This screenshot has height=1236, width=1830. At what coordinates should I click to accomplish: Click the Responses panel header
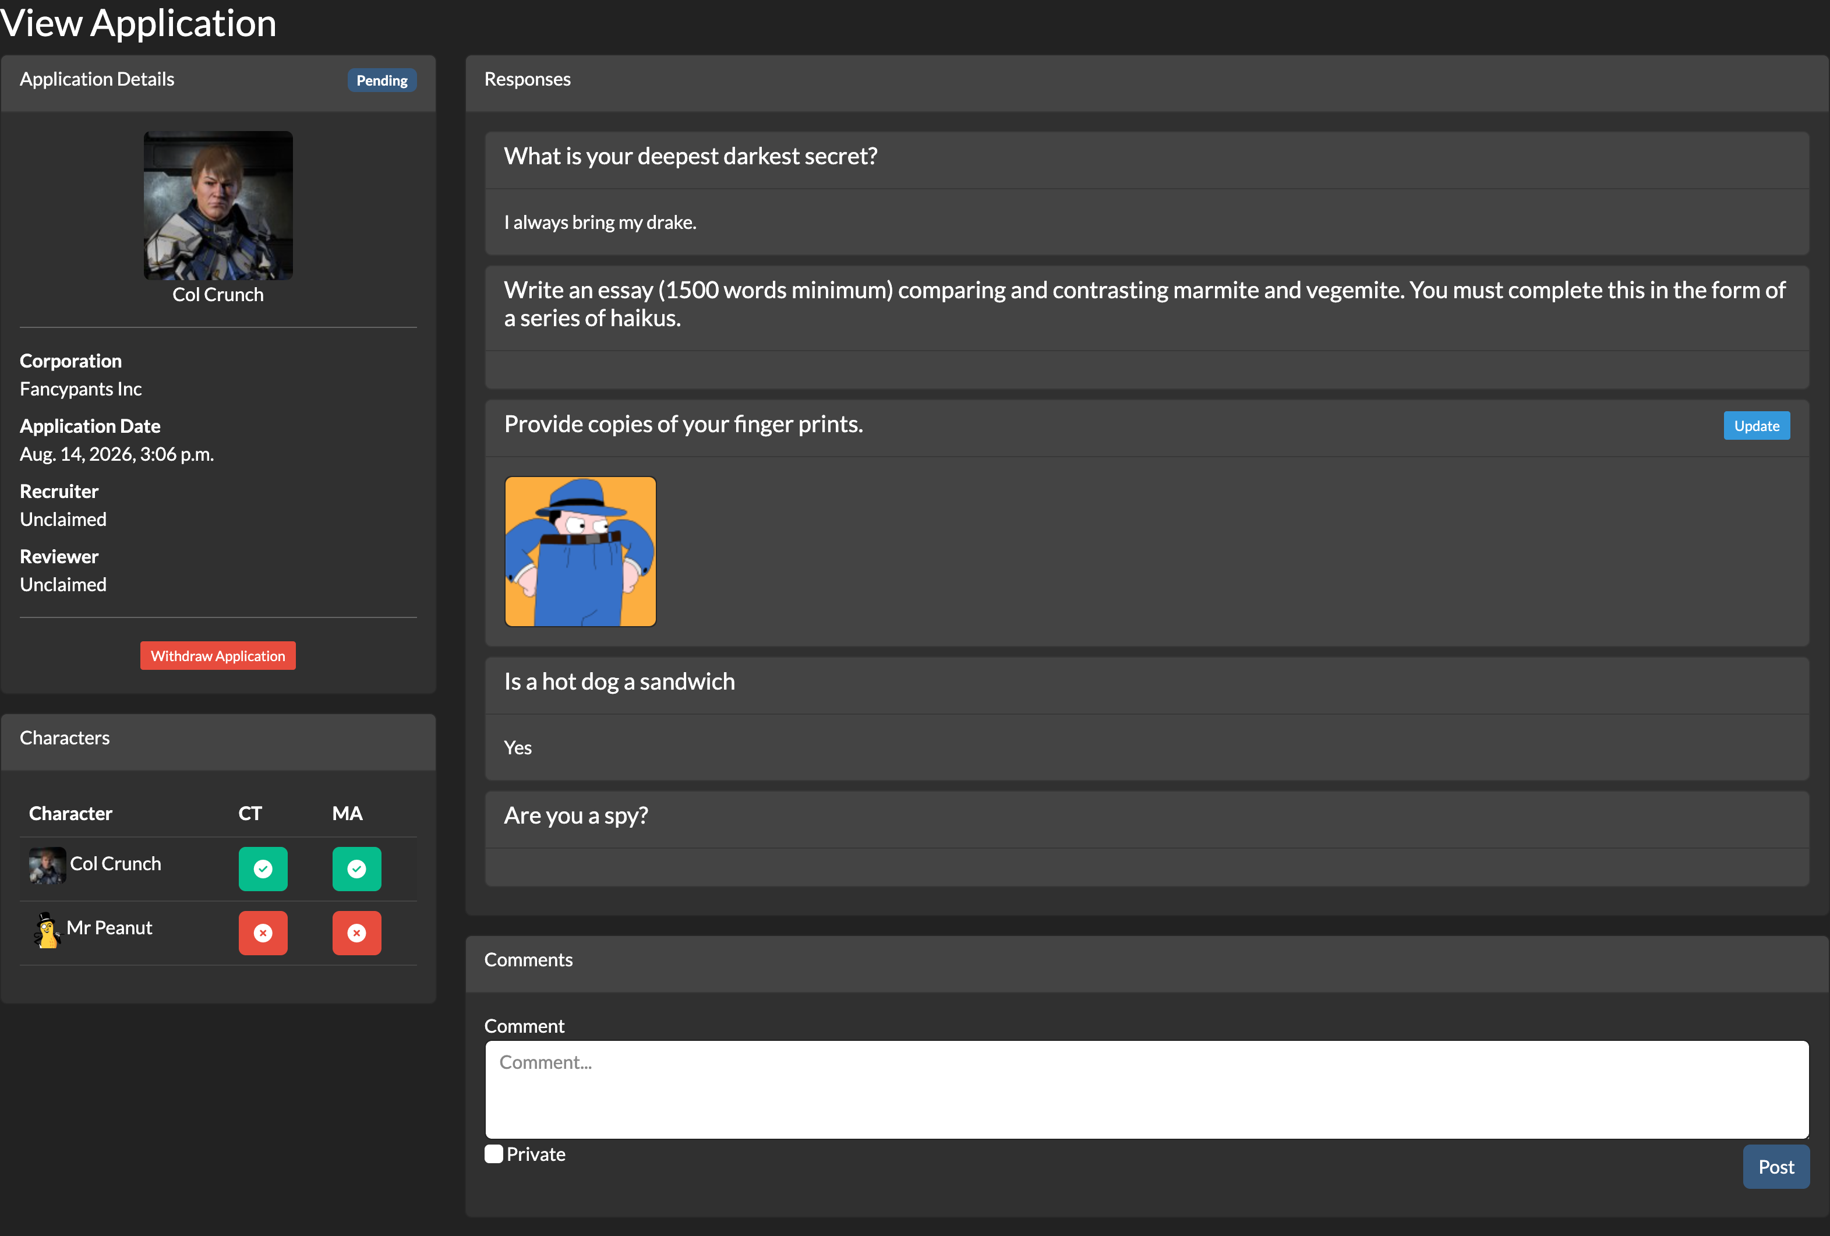click(1146, 83)
